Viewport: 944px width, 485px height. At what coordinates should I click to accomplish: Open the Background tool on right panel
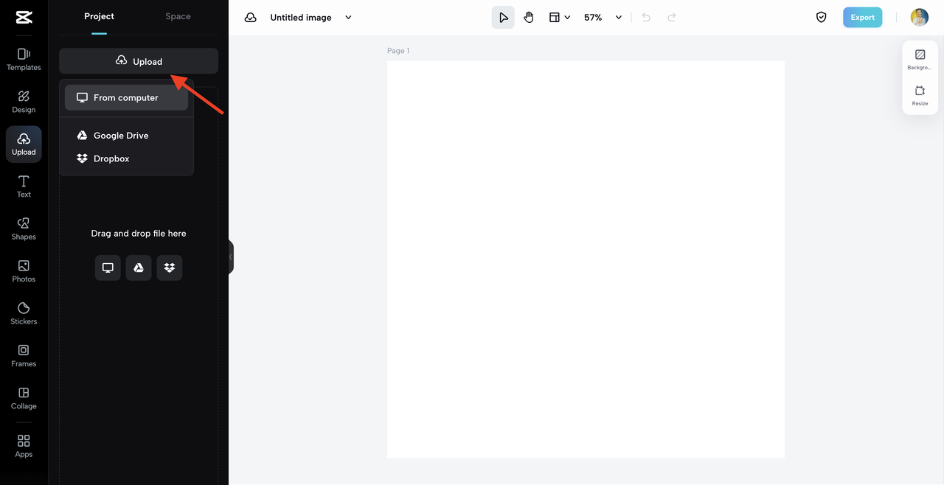(x=920, y=60)
